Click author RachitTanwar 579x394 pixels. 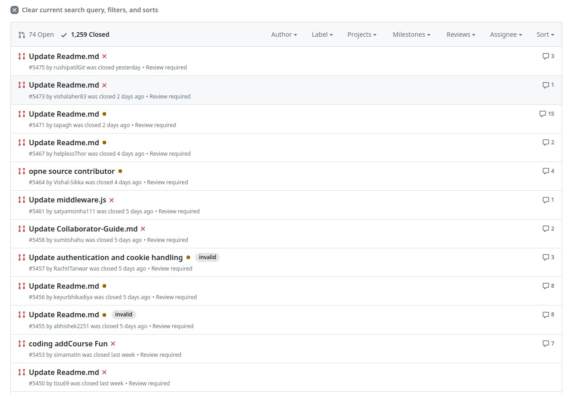pos(71,269)
